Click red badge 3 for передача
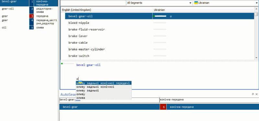259x121 pixels. [31, 16]
